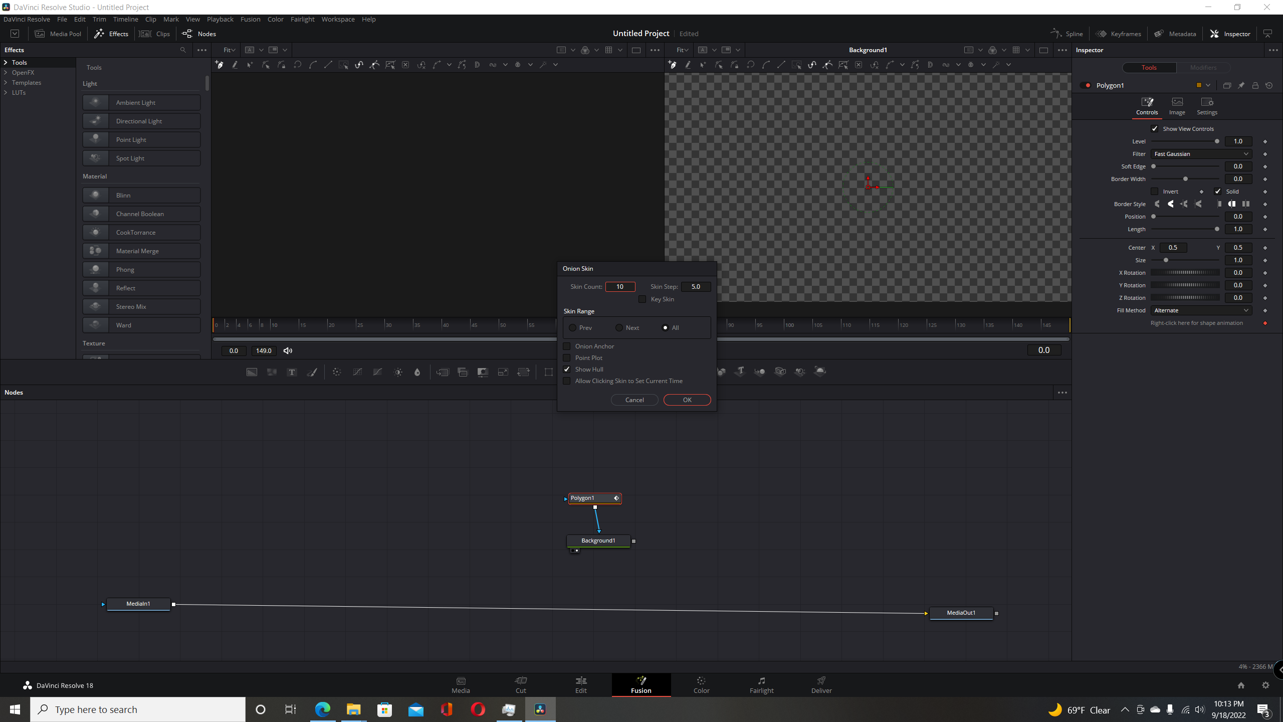1283x722 pixels.
Task: Open the Effects search magnifier
Action: click(x=183, y=50)
